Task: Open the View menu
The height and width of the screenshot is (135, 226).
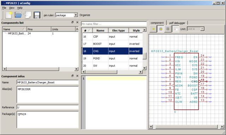Action: 12,8
